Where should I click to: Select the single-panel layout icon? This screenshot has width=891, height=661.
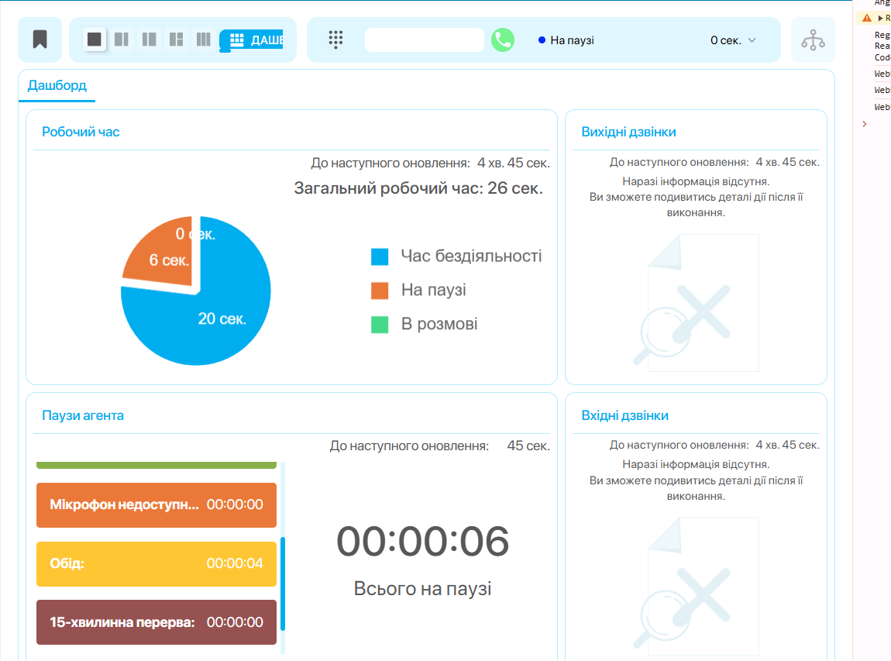95,40
